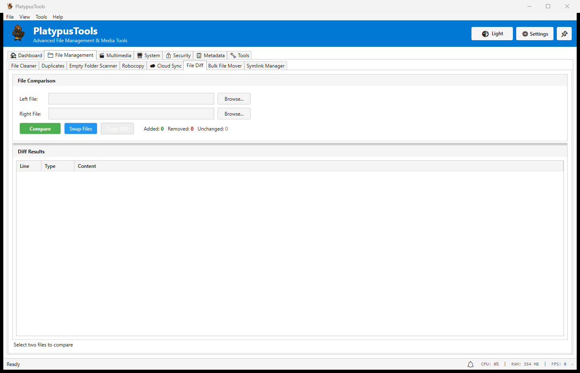This screenshot has height=373, width=580.
Task: Open the Dashboard tab with house icon
Action: (26, 56)
